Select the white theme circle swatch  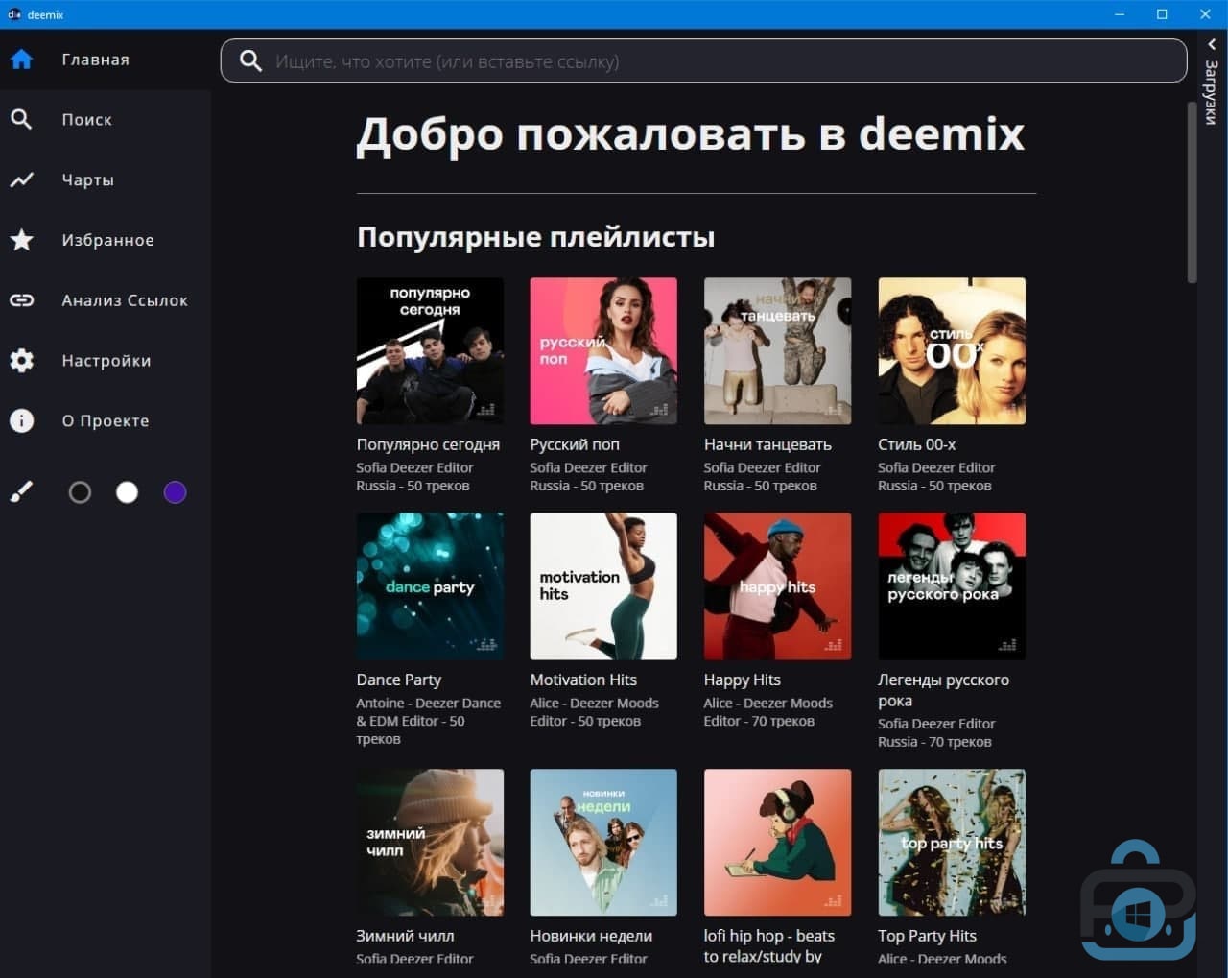127,492
